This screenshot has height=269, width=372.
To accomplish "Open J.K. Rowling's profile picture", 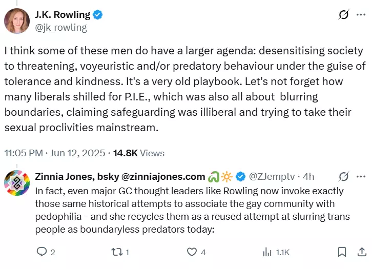I will 17,21.
